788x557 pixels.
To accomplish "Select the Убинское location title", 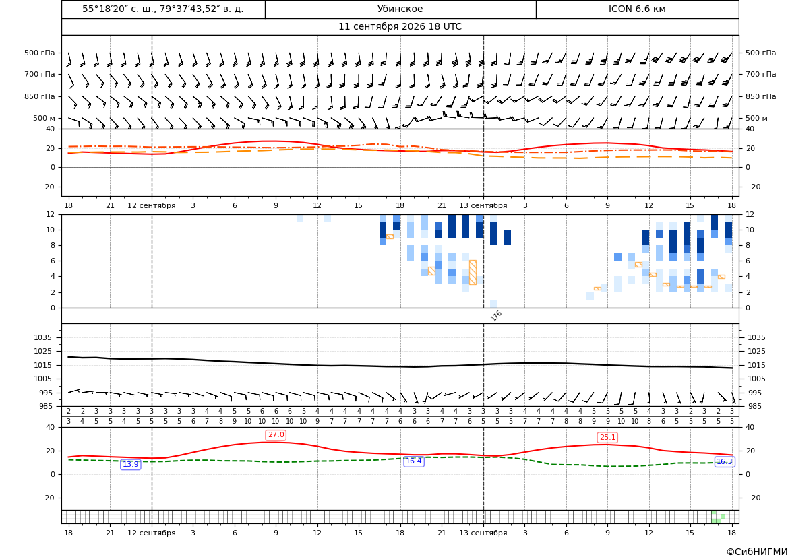I will click(x=400, y=9).
